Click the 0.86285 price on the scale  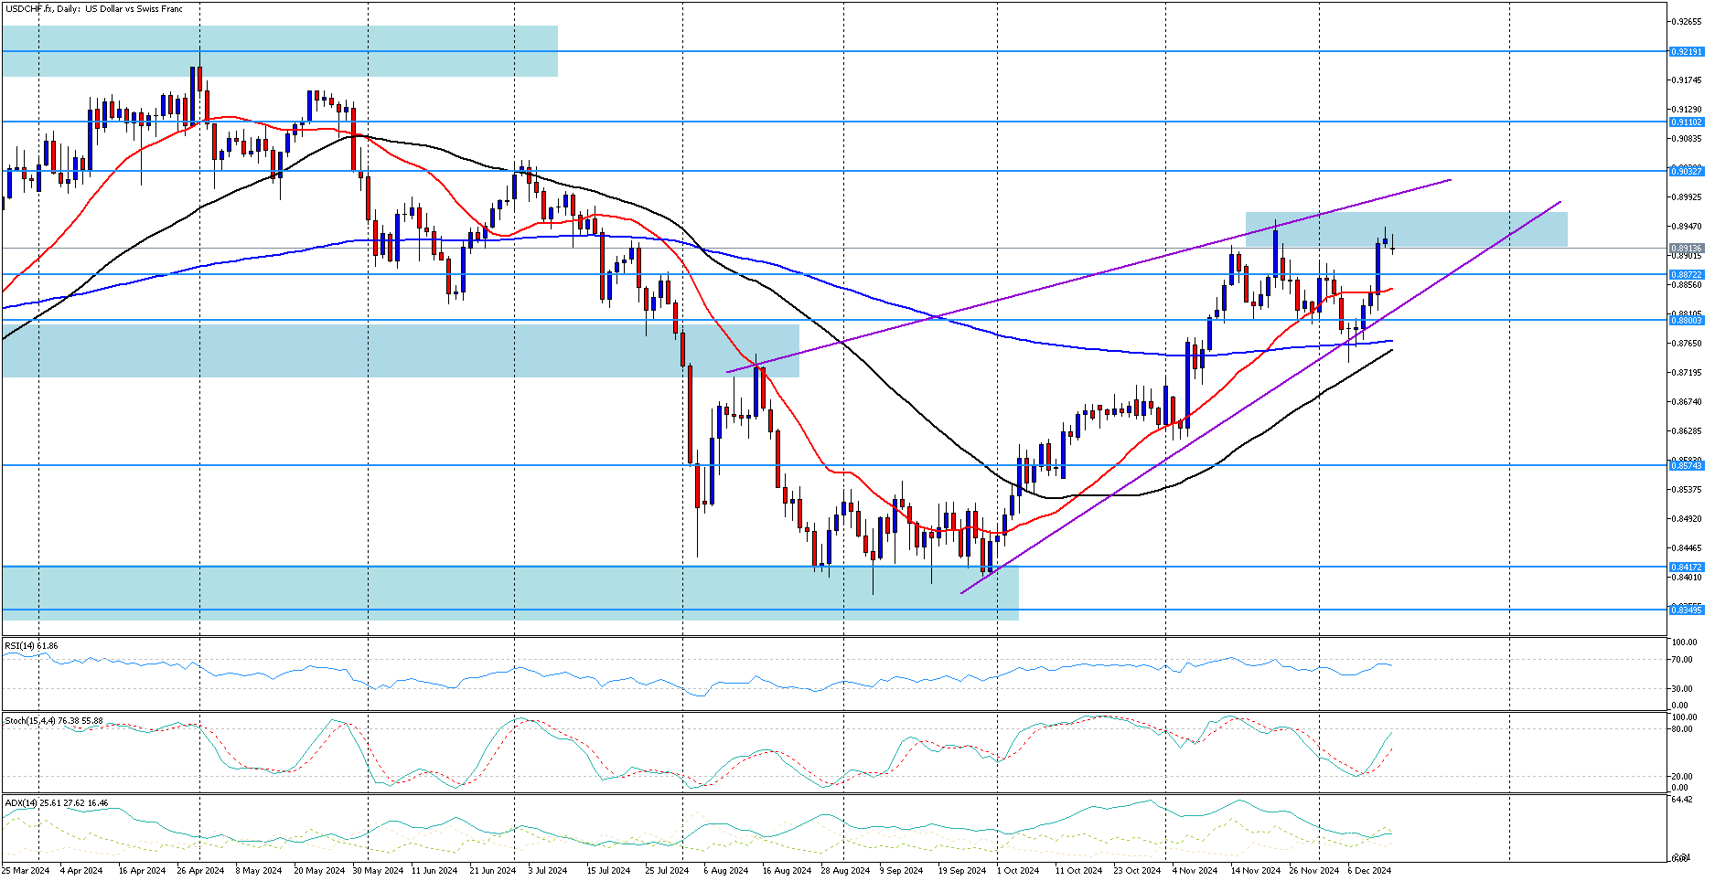click(1687, 431)
